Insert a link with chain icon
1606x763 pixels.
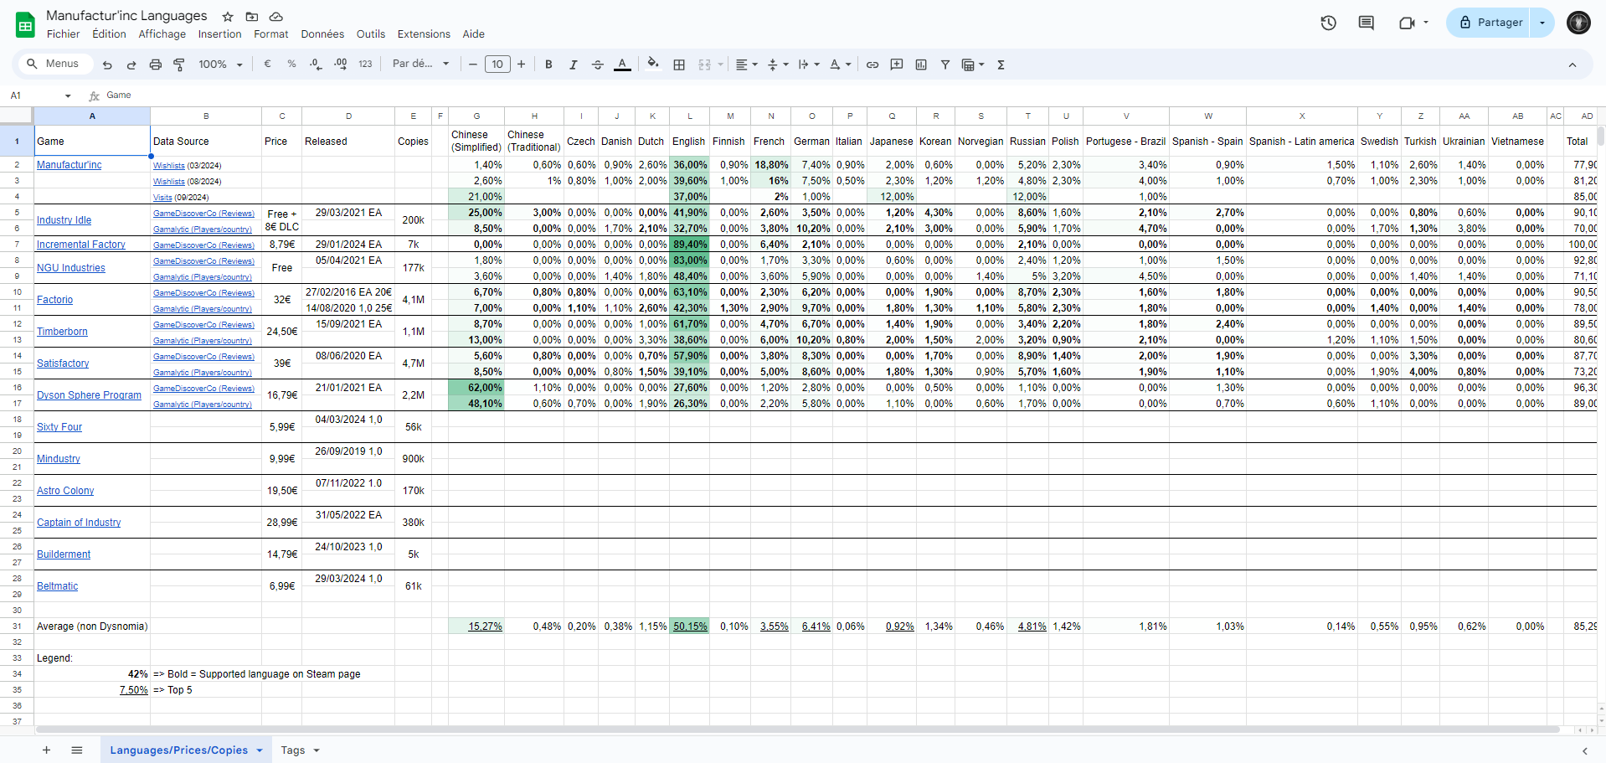click(x=872, y=64)
